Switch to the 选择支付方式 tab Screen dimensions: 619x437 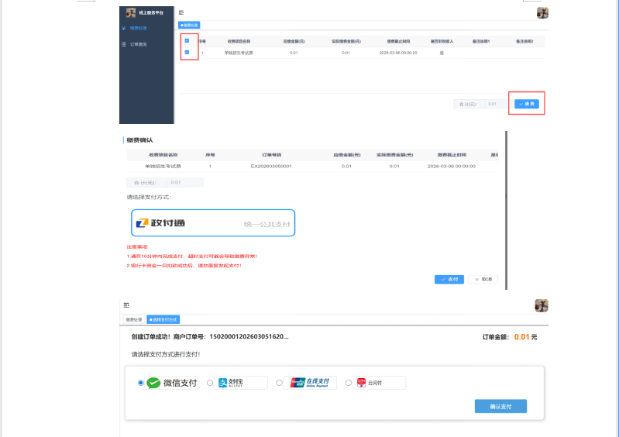tap(163, 319)
